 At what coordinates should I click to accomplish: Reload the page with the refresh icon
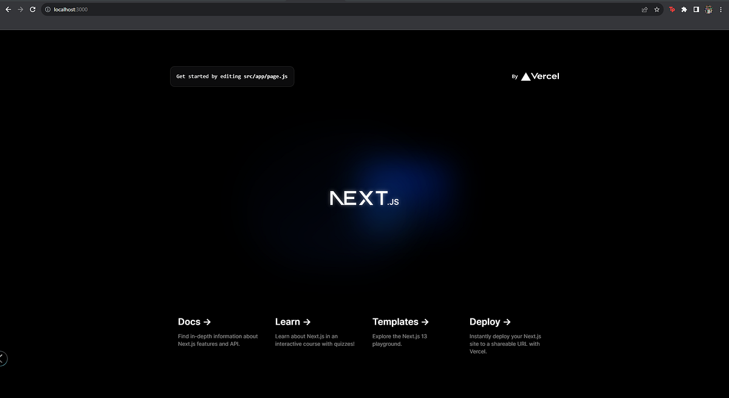click(32, 9)
